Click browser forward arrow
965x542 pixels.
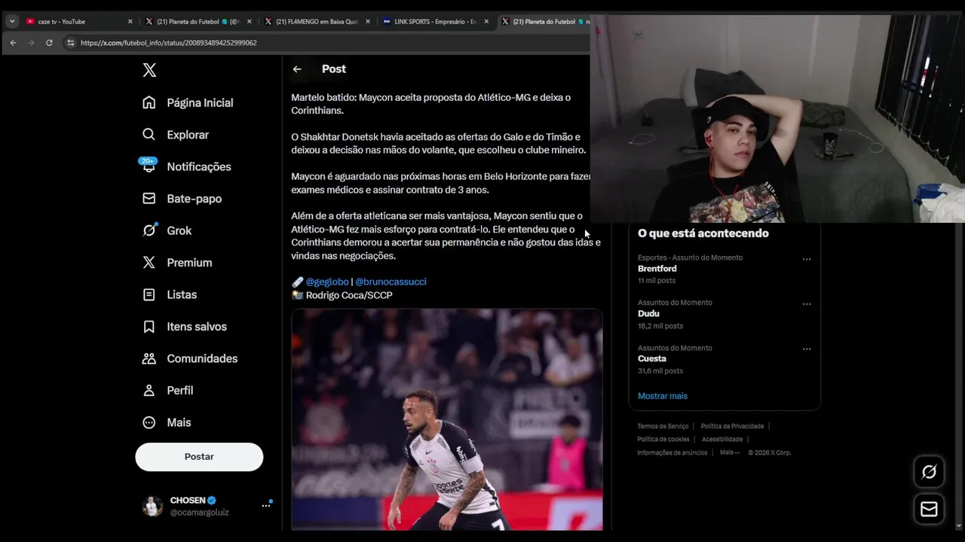(31, 43)
